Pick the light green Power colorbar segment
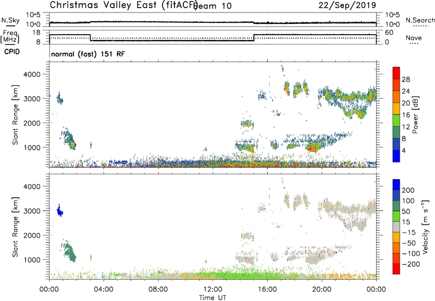435x301 pixels. point(396,121)
